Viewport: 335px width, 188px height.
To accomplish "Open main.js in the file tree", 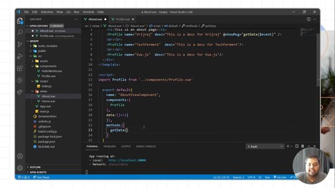I will coord(44,111).
